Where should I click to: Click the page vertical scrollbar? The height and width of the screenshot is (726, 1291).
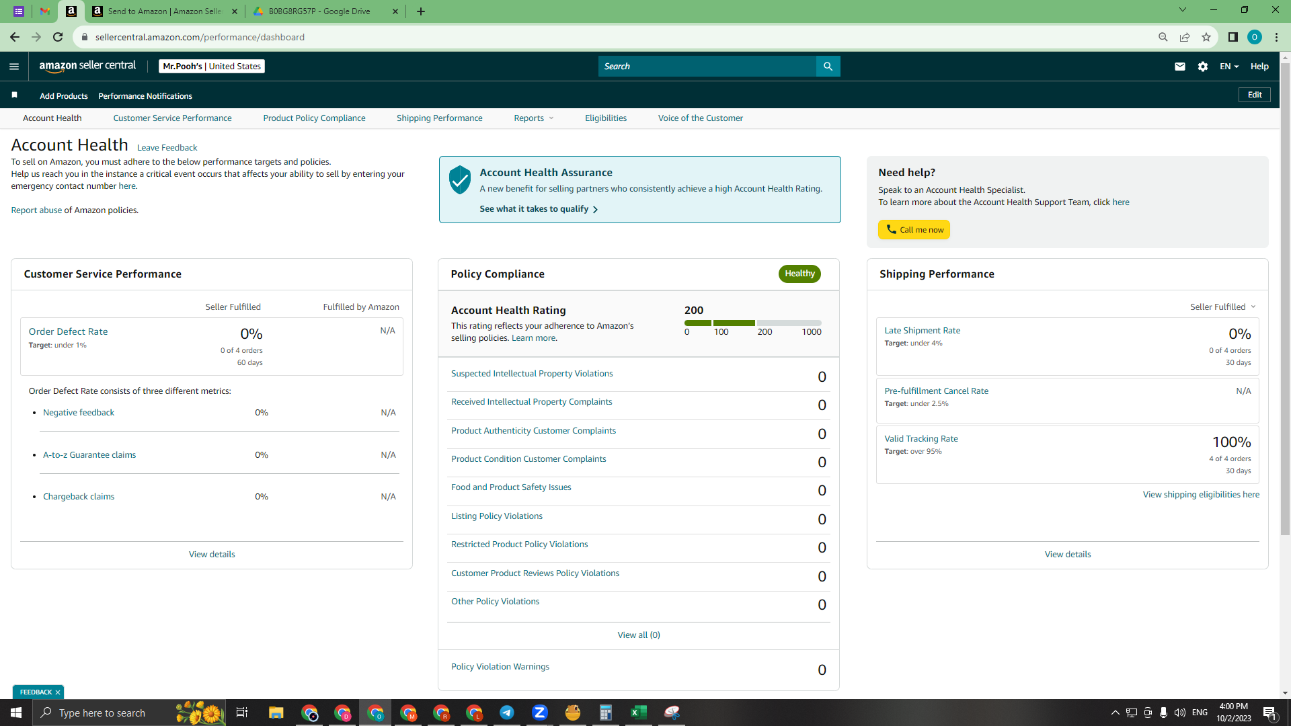(1285, 299)
